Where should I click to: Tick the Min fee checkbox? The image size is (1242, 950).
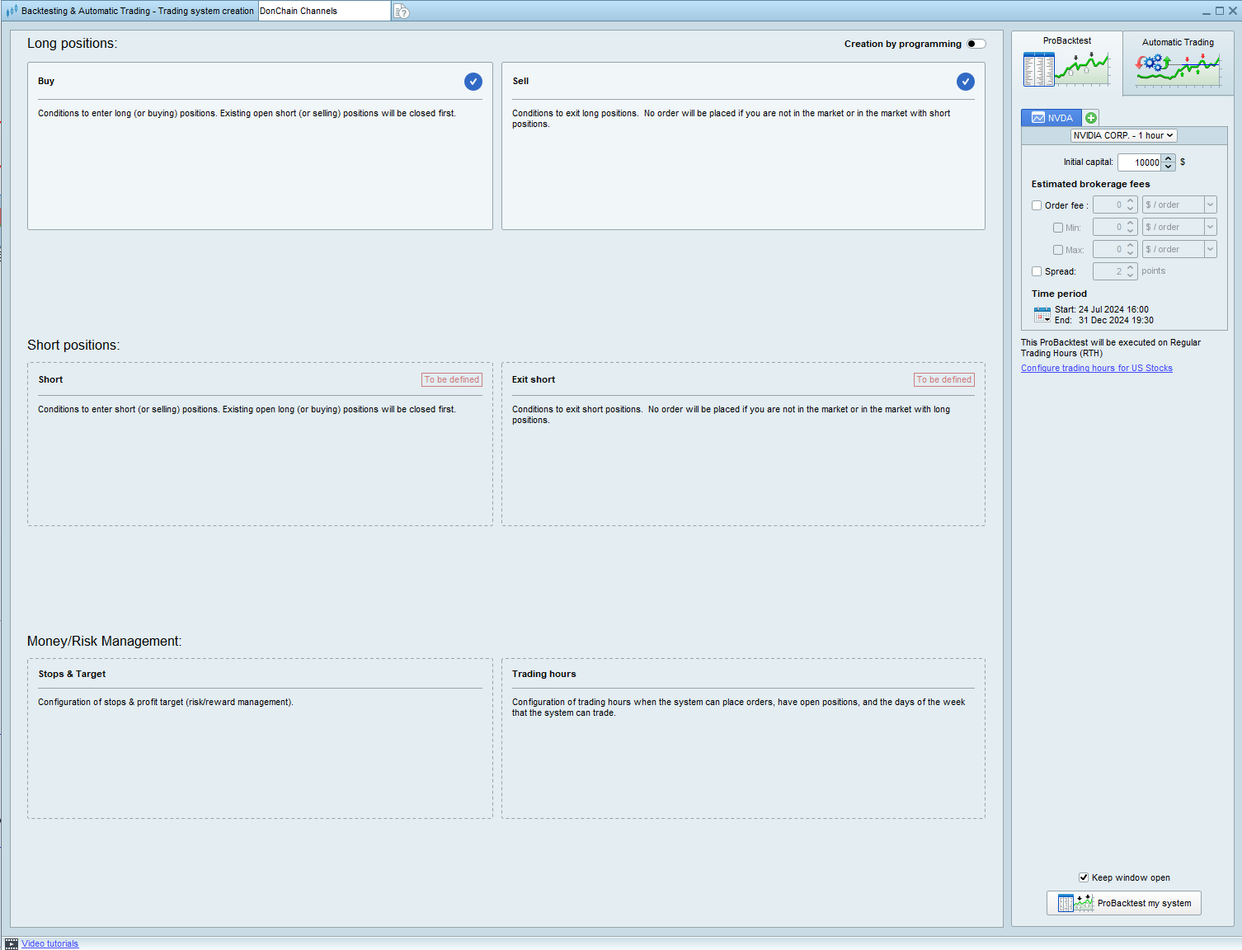(1058, 228)
